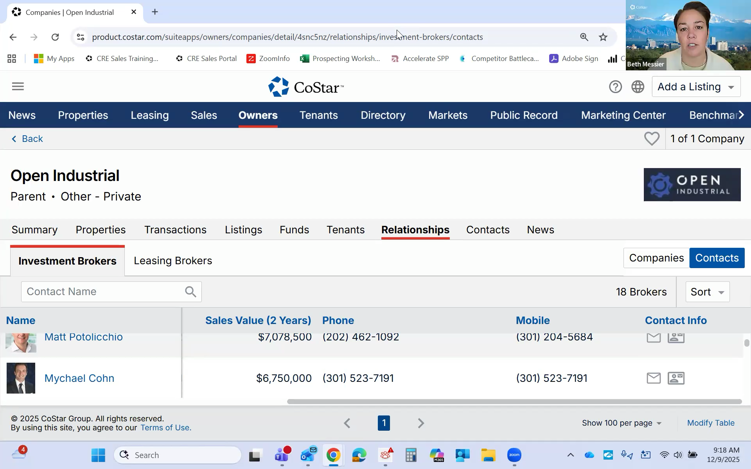Open the ZoomInfo bookmark
Screen dimensions: 751x469
coord(268,59)
